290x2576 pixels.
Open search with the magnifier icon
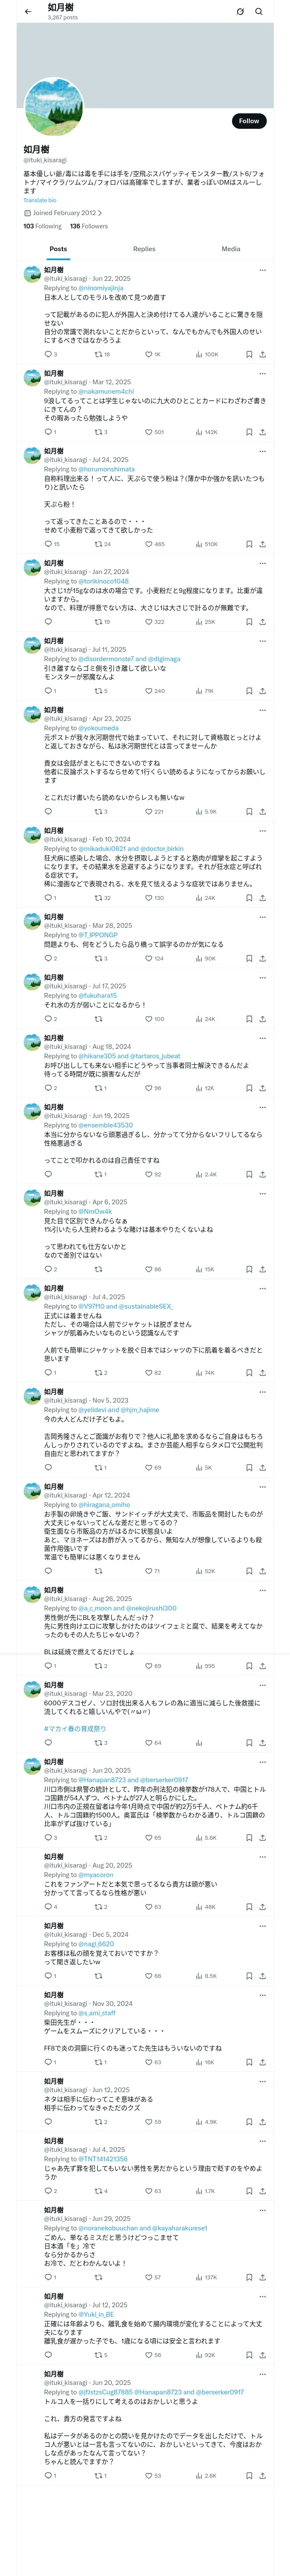point(259,12)
